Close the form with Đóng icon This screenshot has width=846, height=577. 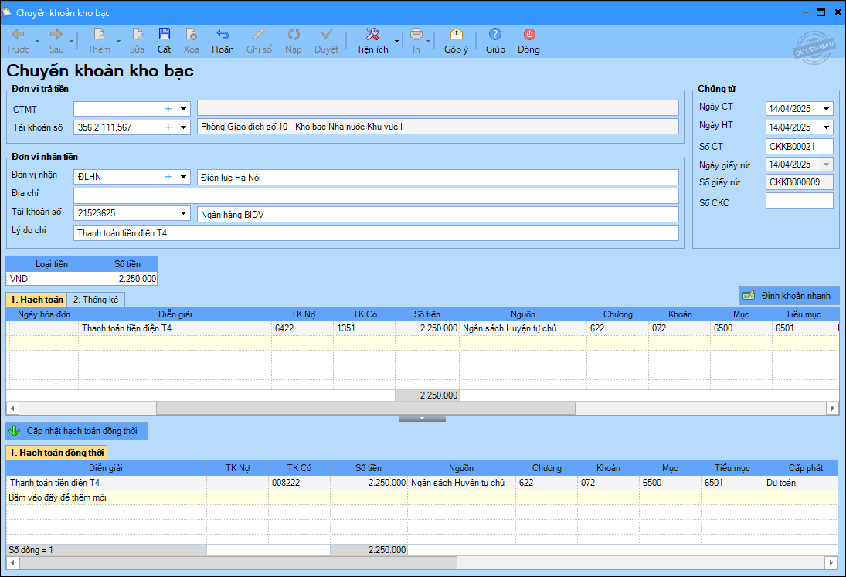528,35
